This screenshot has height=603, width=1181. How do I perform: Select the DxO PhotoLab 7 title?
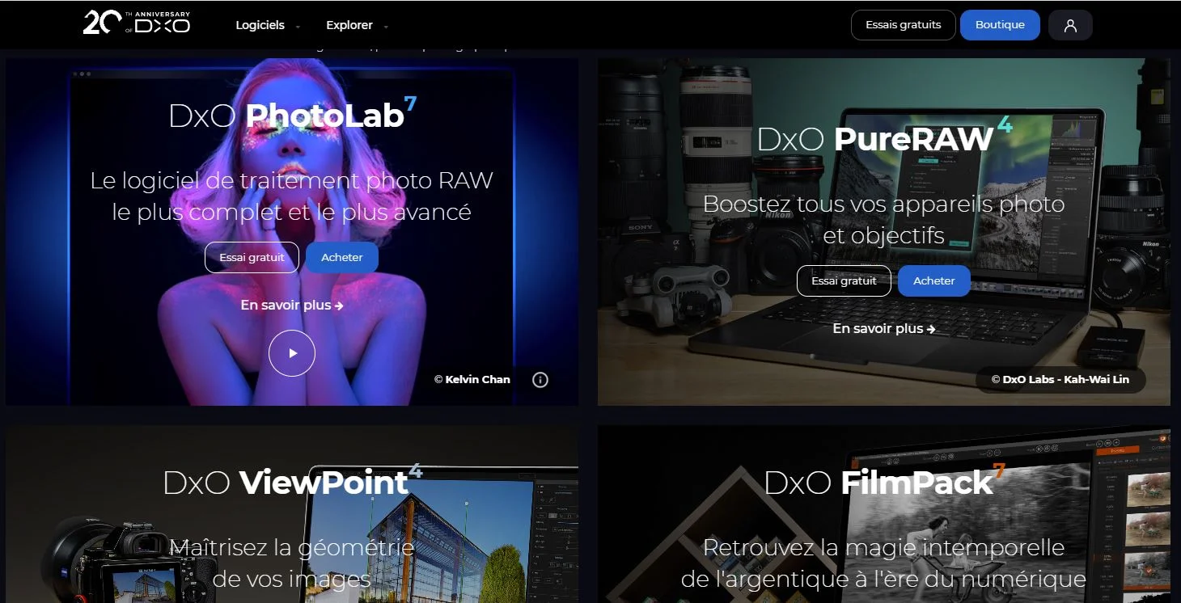pyautogui.click(x=292, y=116)
